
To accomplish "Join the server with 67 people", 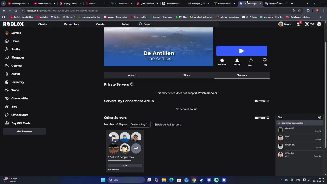I will click(125, 165).
